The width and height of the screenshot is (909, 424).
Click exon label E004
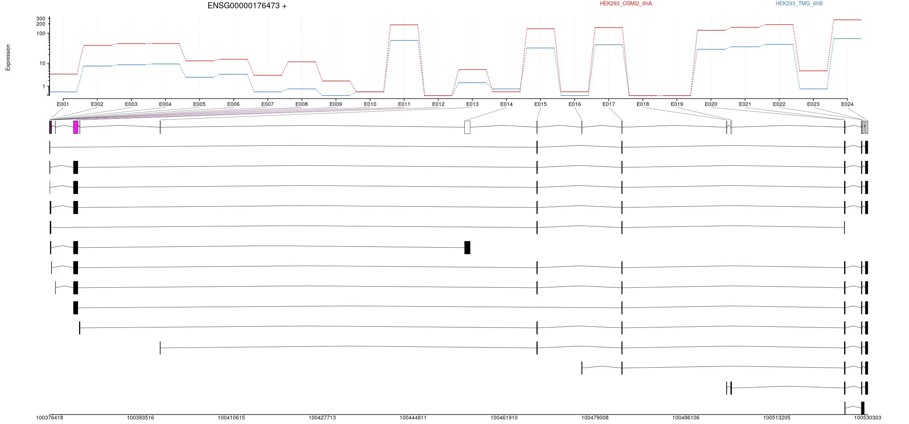tap(165, 104)
